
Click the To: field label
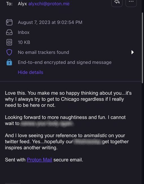[x=9, y=4]
